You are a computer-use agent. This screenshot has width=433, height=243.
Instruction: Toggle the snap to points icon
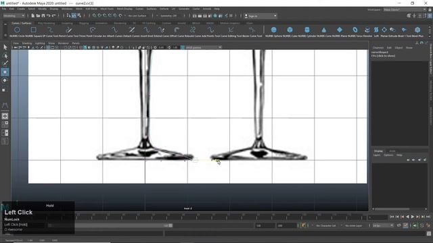point(105,16)
